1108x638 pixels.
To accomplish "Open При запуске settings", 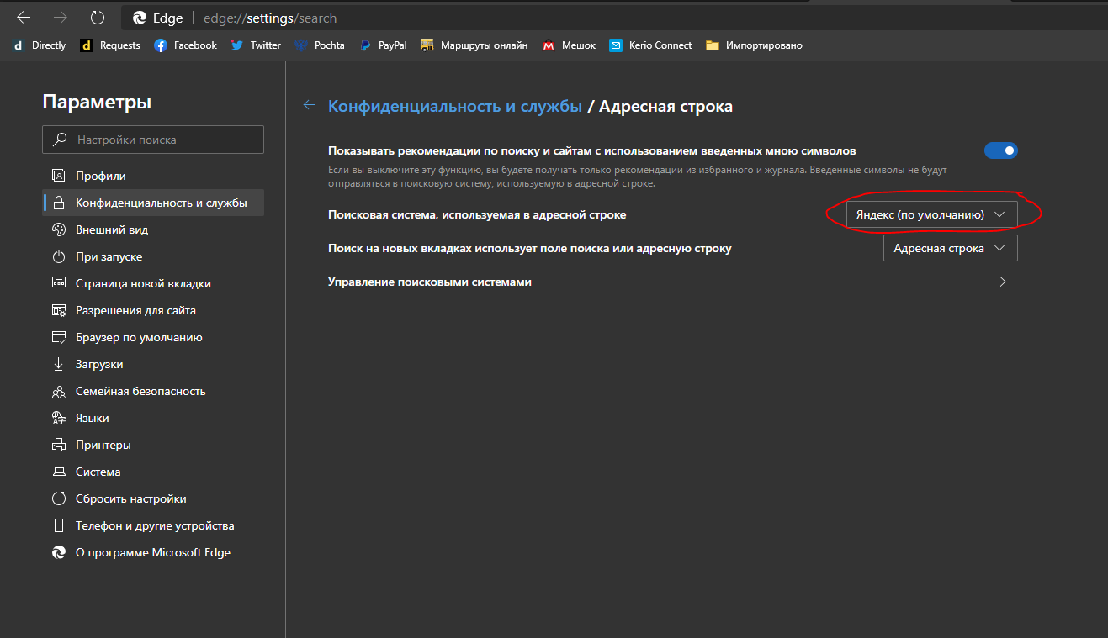I will tap(152, 256).
